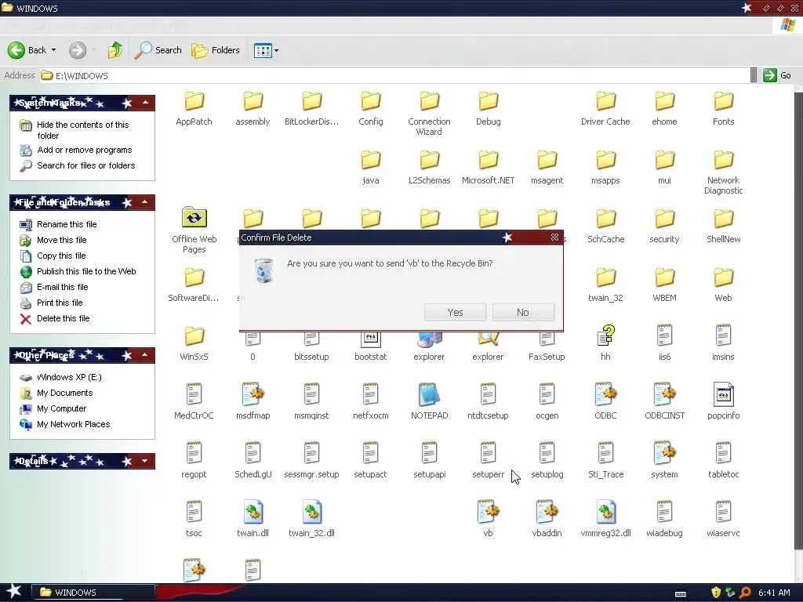The width and height of the screenshot is (803, 602).
Task: Select the AppPatch folder icon
Action: tap(194, 101)
